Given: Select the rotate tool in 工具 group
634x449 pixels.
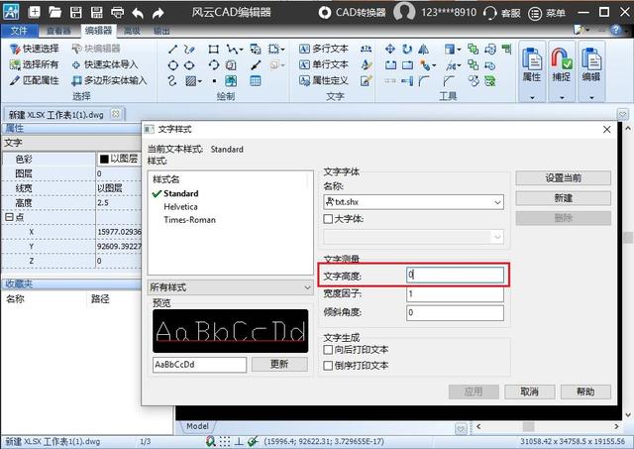Looking at the screenshot, I should 407,50.
